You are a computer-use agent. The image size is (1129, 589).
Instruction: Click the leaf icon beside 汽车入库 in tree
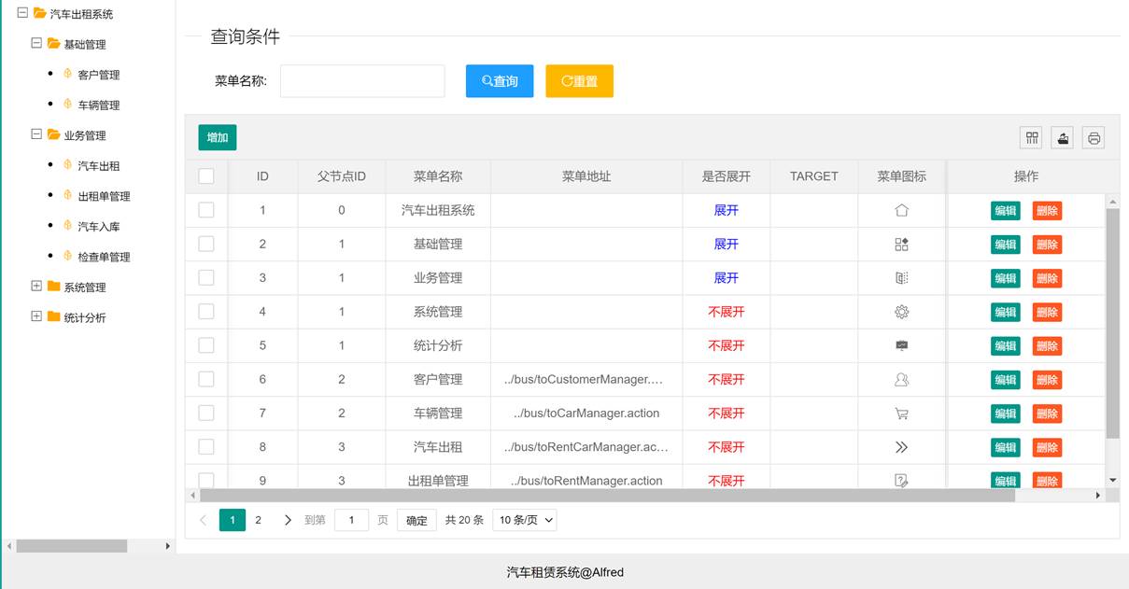click(68, 226)
